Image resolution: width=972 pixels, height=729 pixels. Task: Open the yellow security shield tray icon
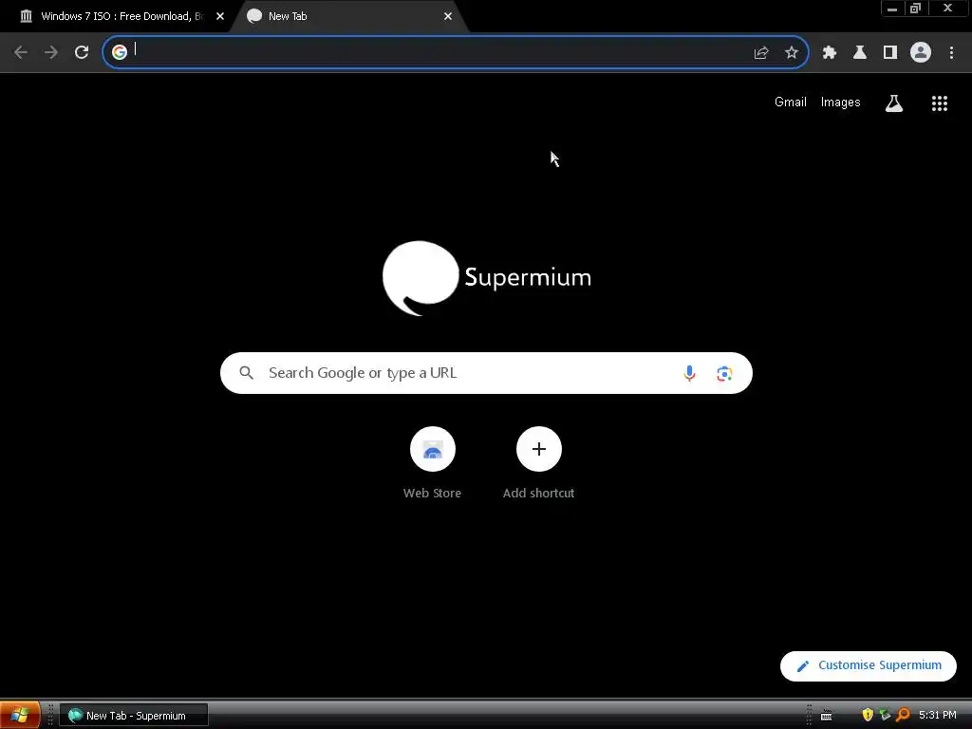coord(868,715)
